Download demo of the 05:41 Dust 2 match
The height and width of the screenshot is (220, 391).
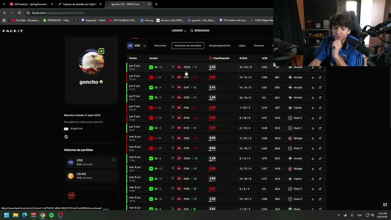pyautogui.click(x=313, y=199)
